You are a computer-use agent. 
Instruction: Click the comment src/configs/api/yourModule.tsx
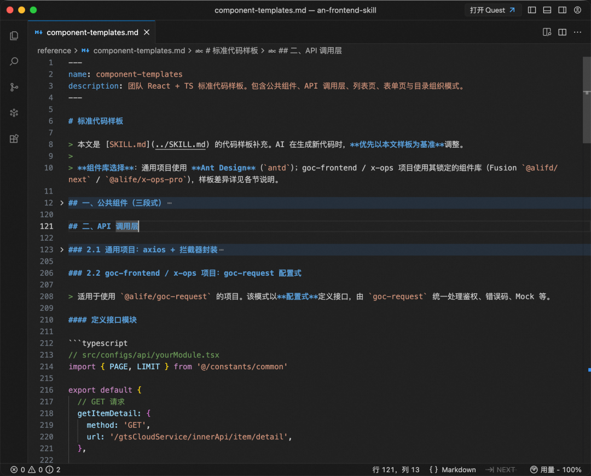point(143,355)
